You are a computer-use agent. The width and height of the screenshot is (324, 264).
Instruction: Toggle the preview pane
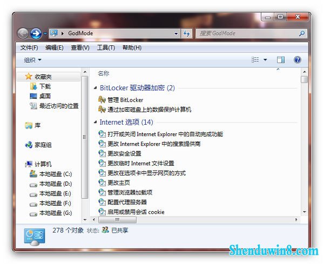[281, 60]
